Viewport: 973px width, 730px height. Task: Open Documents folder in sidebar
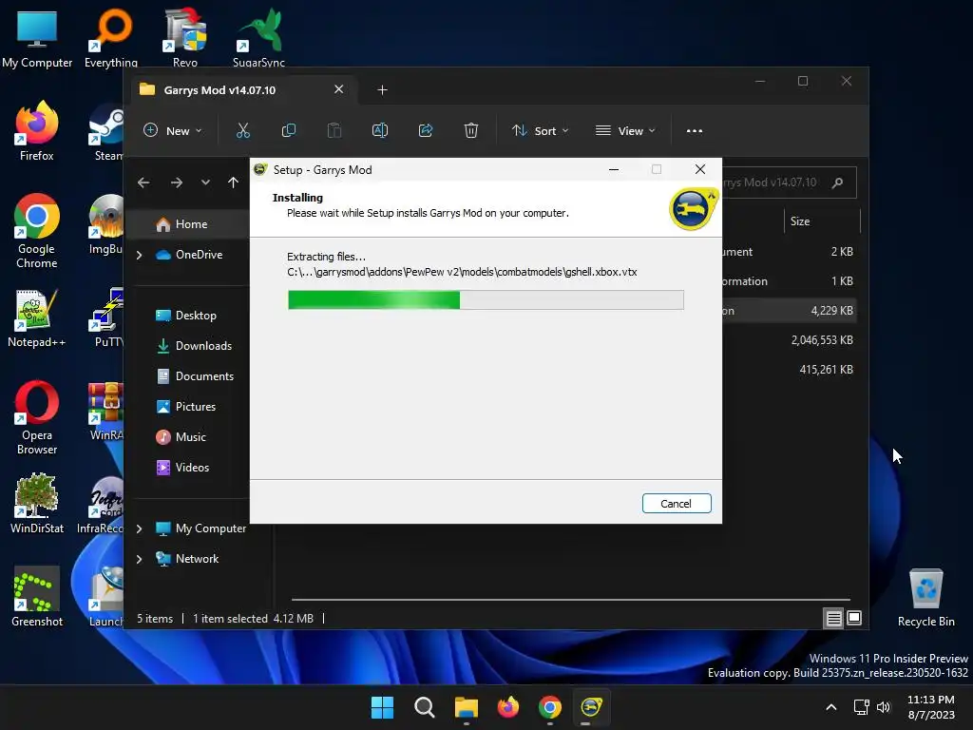[195, 376]
